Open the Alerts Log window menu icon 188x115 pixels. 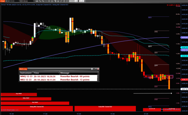[x=92, y=69]
